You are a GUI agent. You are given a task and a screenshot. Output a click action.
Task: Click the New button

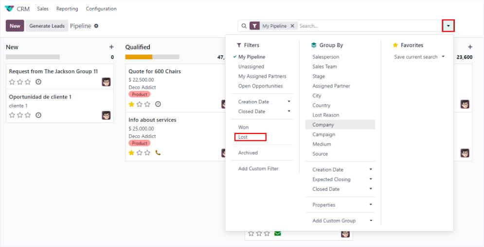15,26
